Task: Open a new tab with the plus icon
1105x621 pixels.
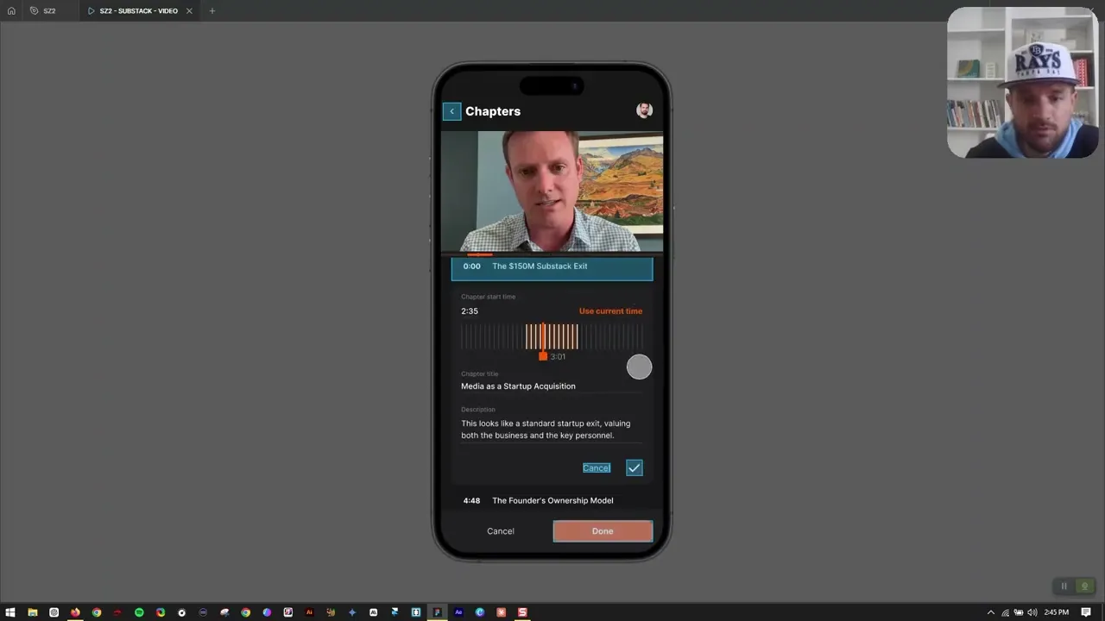Action: [212, 10]
